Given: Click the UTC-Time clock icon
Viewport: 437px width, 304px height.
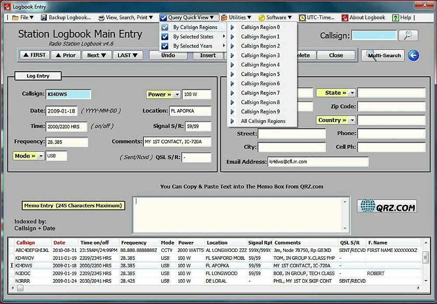Looking at the screenshot, I should pyautogui.click(x=302, y=18).
